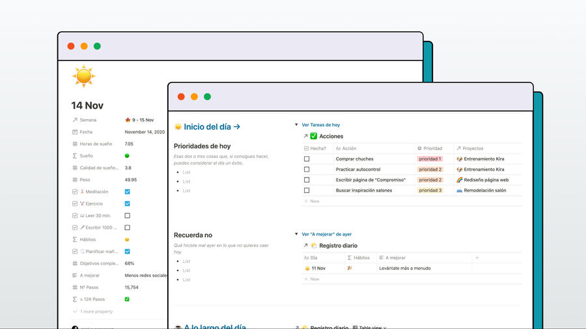Uncheck the Meditación property checkbox
The width and height of the screenshot is (586, 329).
coord(128,192)
